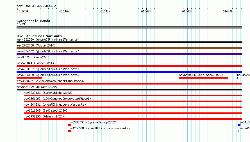Click the small red nsv5533738 block
This screenshot has width=250, height=142.
click(x=69, y=125)
